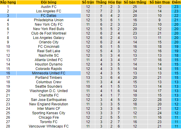Click the Số bàn thua header
This screenshot has width=181, height=129.
(x=160, y=2)
